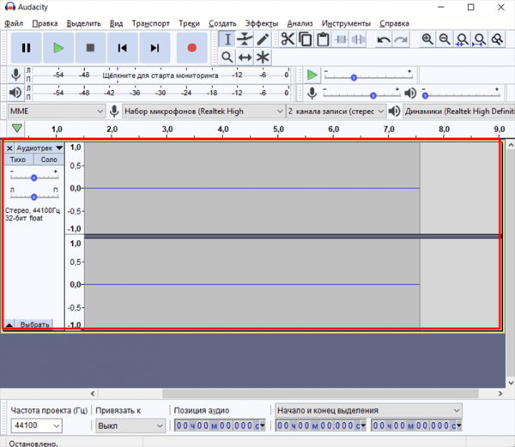The height and width of the screenshot is (447, 515).
Task: Select the Draw (pencil) tool
Action: [263, 39]
